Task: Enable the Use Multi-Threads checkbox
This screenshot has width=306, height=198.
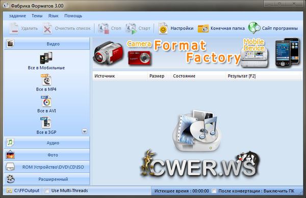Action: (x=47, y=190)
